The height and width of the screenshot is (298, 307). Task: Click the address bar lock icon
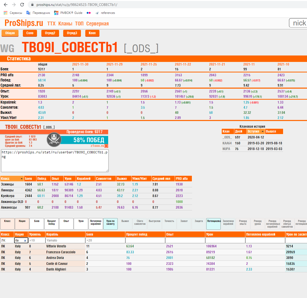[33, 5]
